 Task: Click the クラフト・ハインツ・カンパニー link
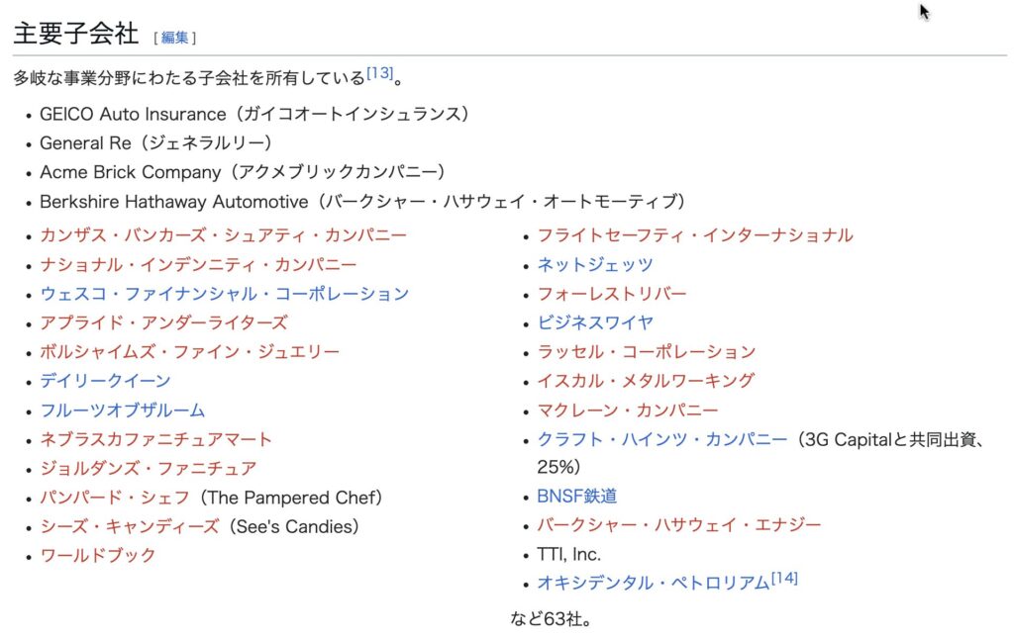pyautogui.click(x=662, y=440)
